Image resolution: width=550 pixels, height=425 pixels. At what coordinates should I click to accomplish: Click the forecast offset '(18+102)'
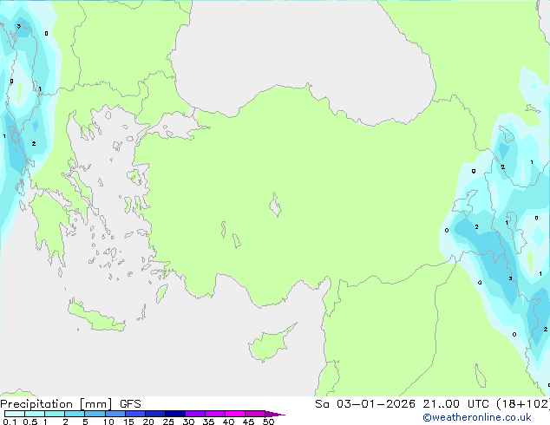[x=523, y=404]
